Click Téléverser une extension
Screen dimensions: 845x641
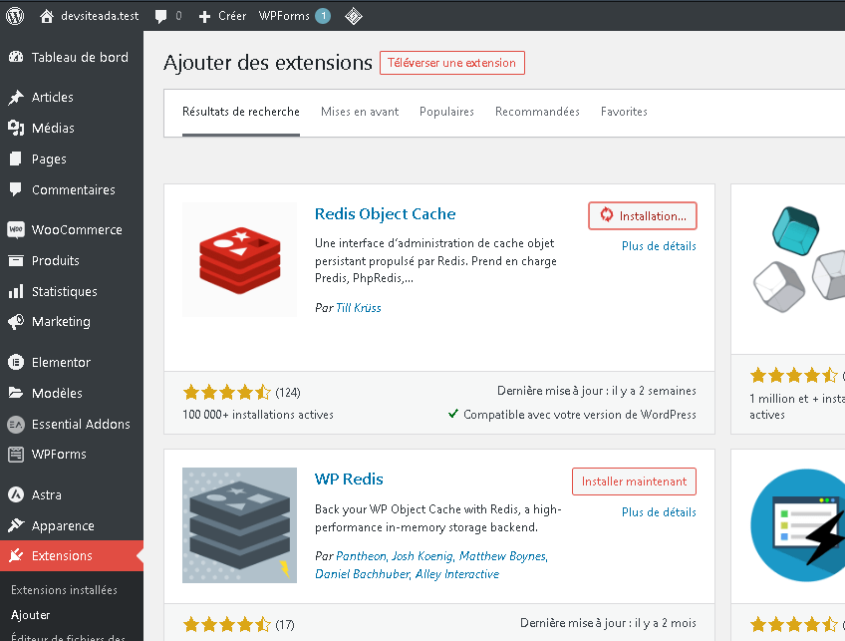(x=451, y=62)
